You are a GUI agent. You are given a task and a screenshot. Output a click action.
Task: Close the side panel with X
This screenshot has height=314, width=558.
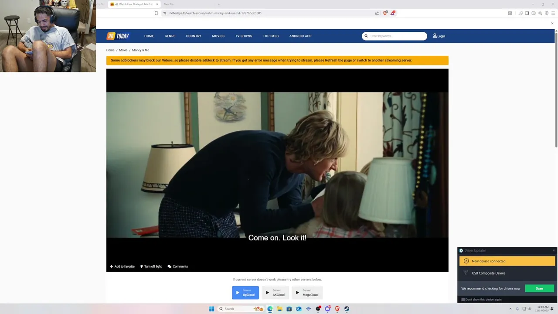pos(552,24)
